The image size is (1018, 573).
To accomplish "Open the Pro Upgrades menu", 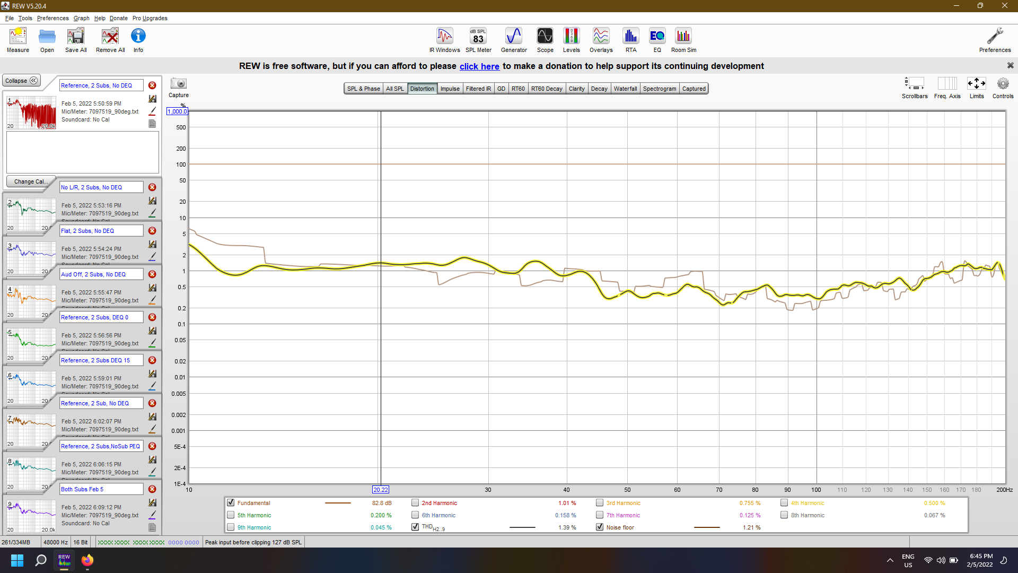I will [150, 18].
